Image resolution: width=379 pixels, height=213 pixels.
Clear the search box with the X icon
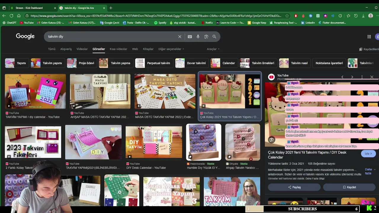179,37
